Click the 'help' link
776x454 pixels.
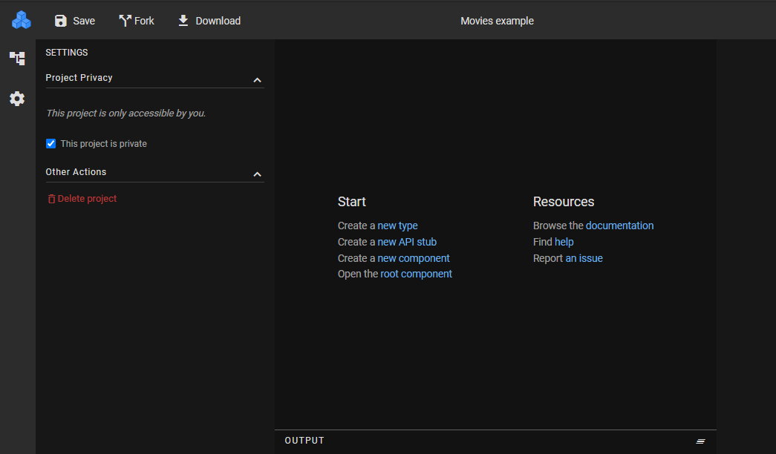coord(564,242)
